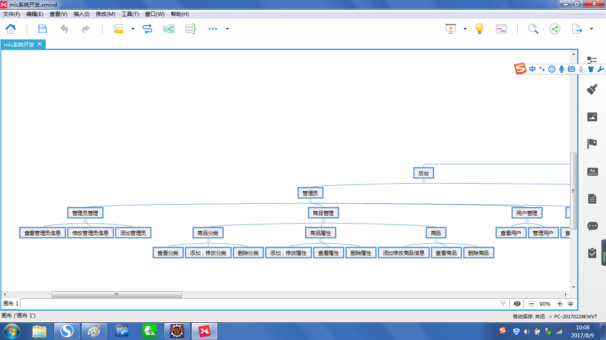This screenshot has width=606, height=340.
Task: Click the vertical canvas scrollbar thumb
Action: (x=573, y=191)
